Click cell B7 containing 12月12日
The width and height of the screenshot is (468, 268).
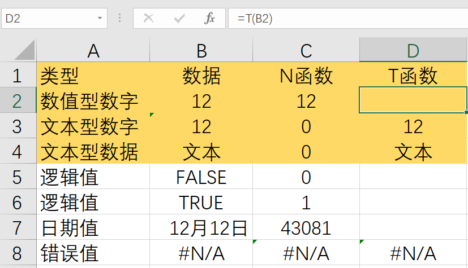coord(201,227)
